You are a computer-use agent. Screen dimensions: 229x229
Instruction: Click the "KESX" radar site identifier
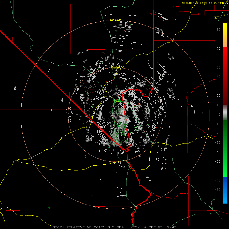click(x=135, y=227)
